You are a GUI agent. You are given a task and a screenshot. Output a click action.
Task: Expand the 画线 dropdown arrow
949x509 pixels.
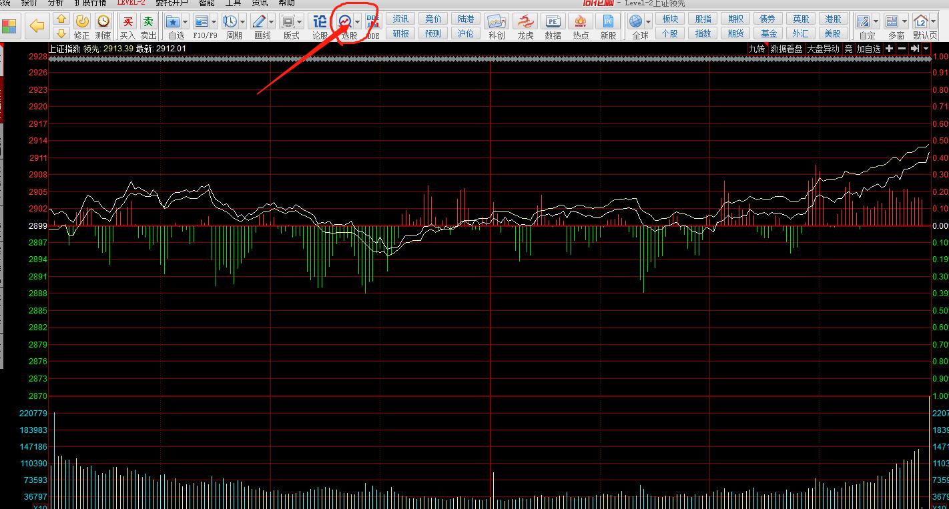pos(271,22)
